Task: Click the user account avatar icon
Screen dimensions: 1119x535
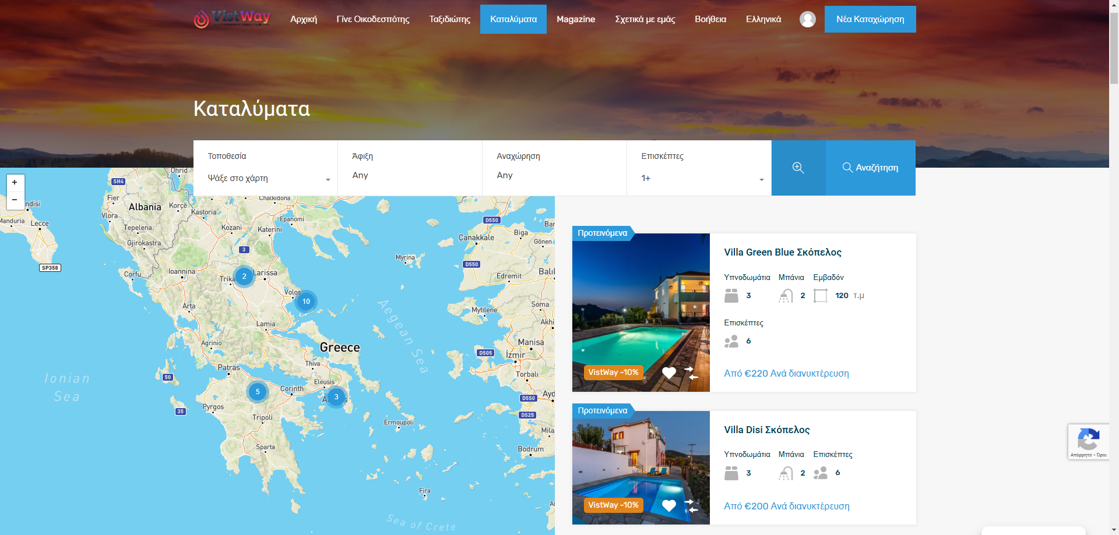Action: click(x=808, y=19)
